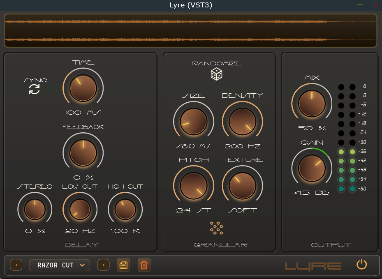Open the Razor Cut preset dropdown

(60, 265)
